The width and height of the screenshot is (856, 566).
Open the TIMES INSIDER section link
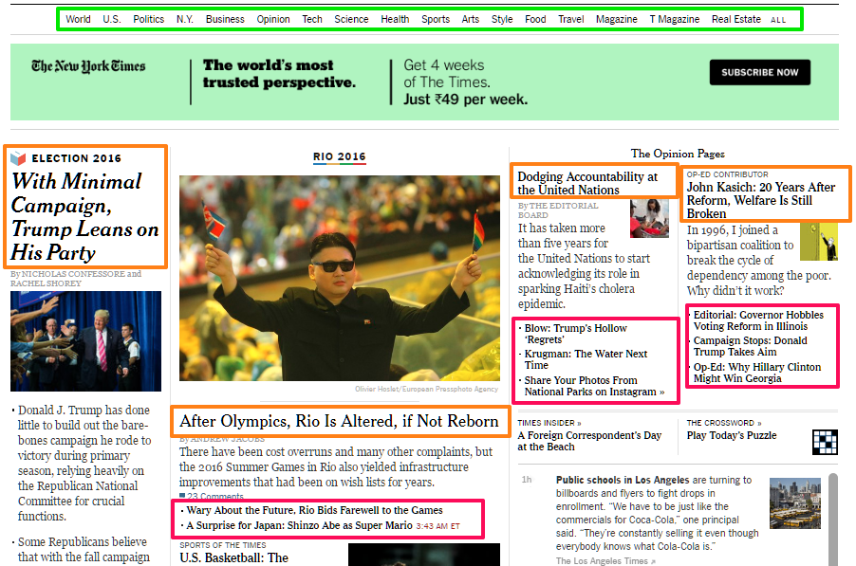pyautogui.click(x=549, y=423)
